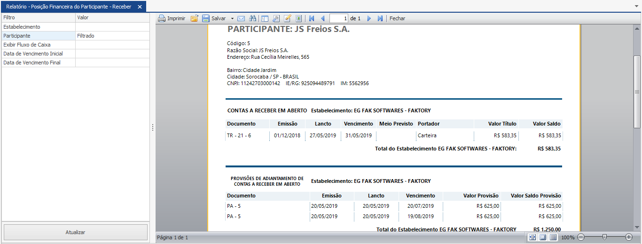This screenshot has height=244, width=642.
Task: Send report by email envelope icon
Action: [241, 18]
